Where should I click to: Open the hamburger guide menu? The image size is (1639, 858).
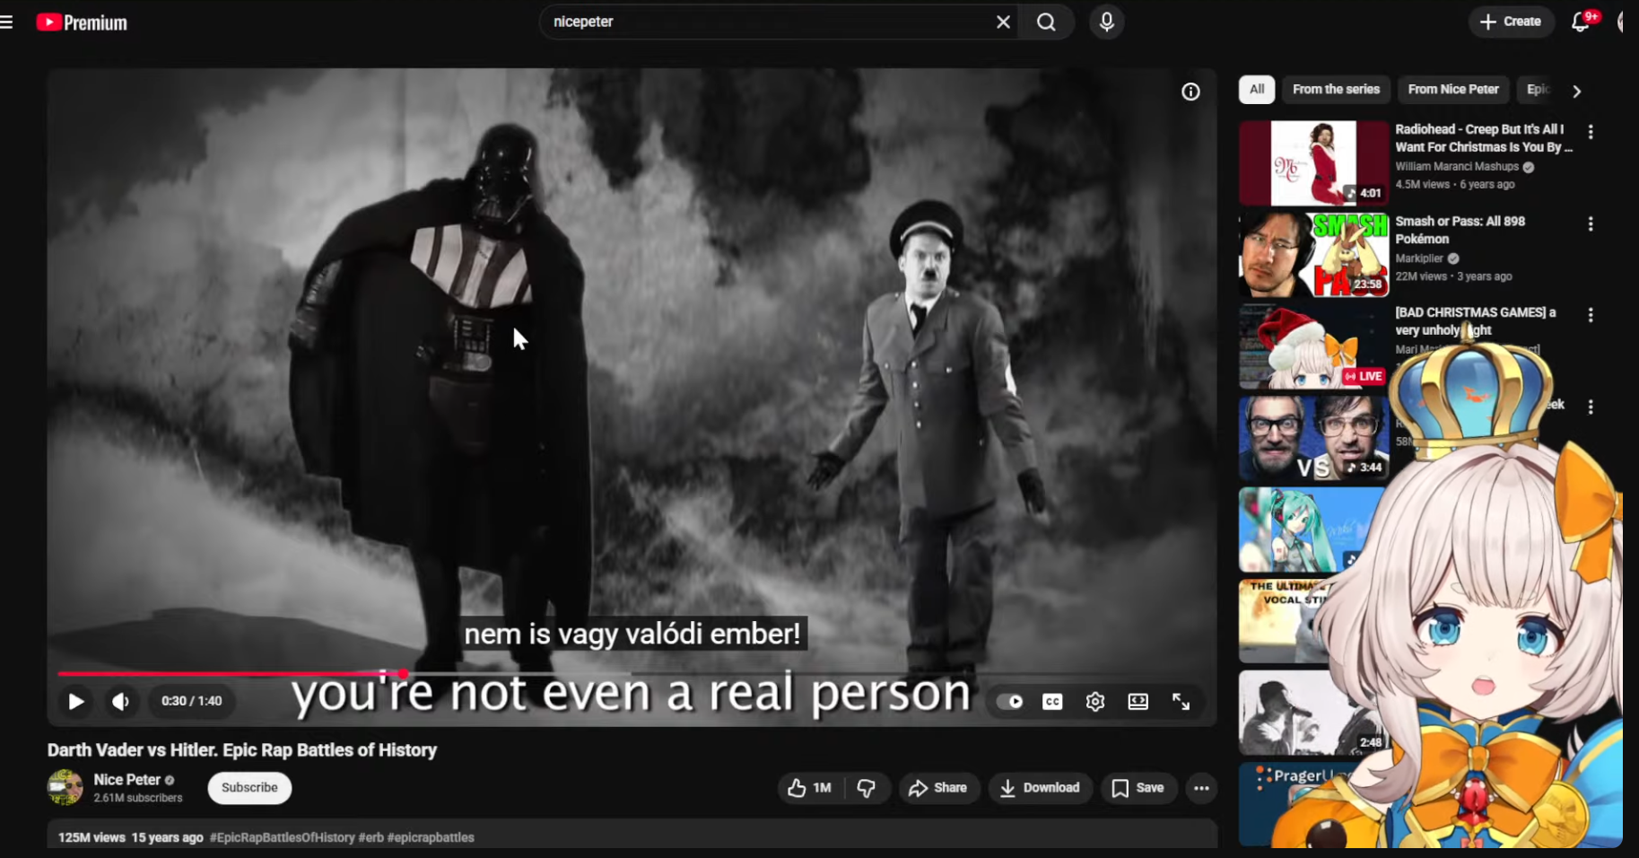[x=6, y=22]
